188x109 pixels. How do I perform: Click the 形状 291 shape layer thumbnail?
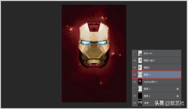(x=140, y=53)
